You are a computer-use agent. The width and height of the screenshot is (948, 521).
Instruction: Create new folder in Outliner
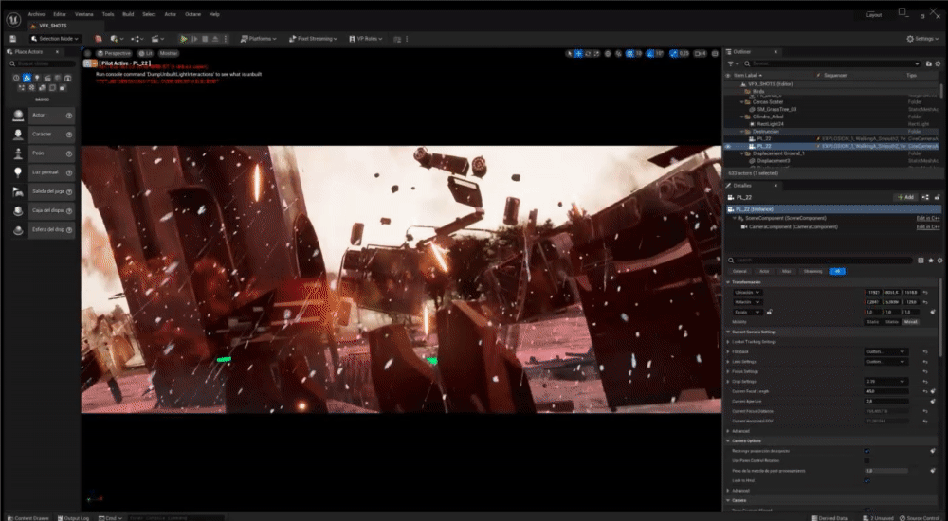929,63
